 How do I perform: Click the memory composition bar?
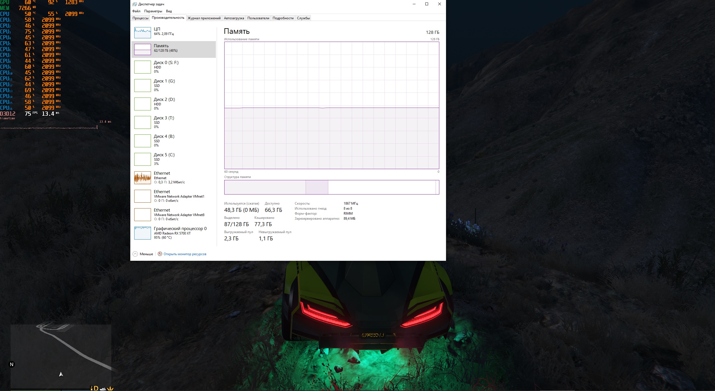(x=331, y=187)
